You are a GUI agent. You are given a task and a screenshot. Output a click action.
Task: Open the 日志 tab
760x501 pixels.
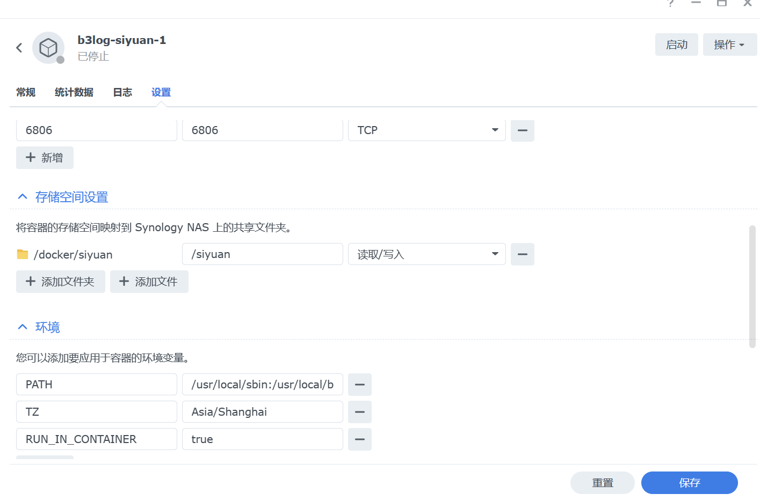click(122, 92)
